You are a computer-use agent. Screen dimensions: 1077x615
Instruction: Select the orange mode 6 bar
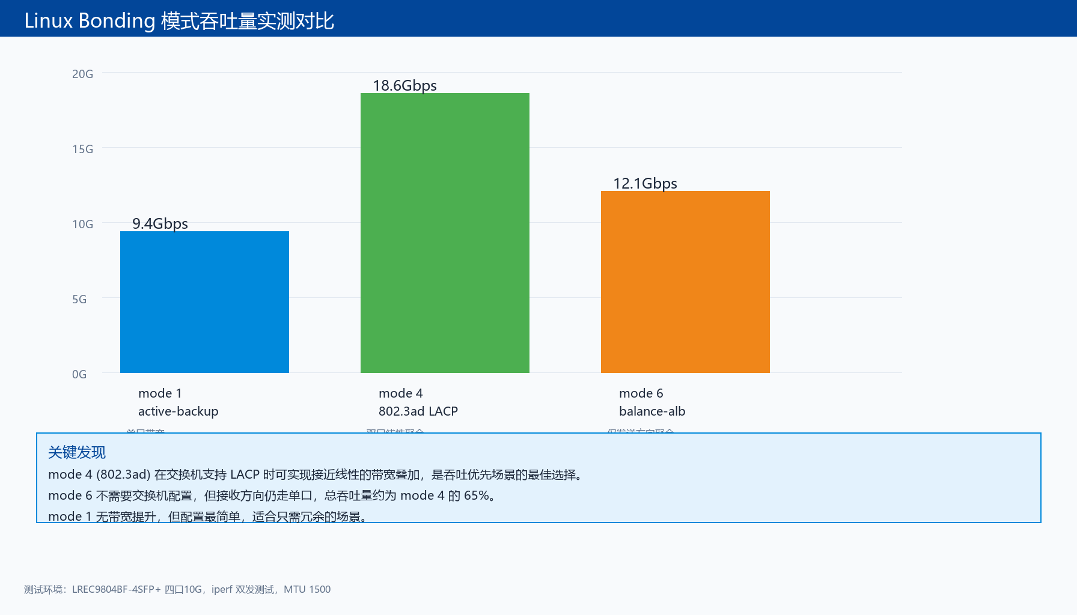pos(685,282)
